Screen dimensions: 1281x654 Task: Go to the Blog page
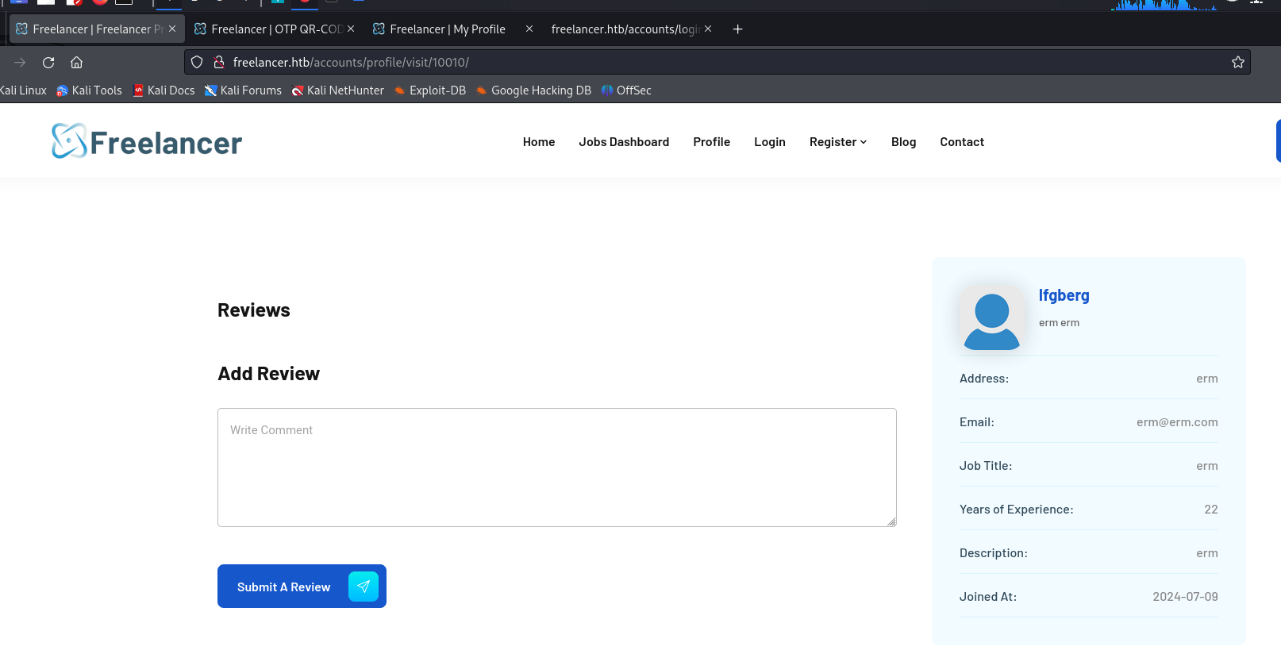[x=903, y=142]
